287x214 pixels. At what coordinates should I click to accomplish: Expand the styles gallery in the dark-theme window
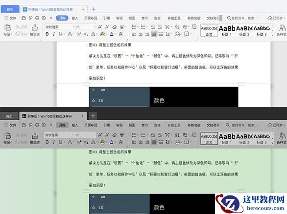tap(272, 143)
